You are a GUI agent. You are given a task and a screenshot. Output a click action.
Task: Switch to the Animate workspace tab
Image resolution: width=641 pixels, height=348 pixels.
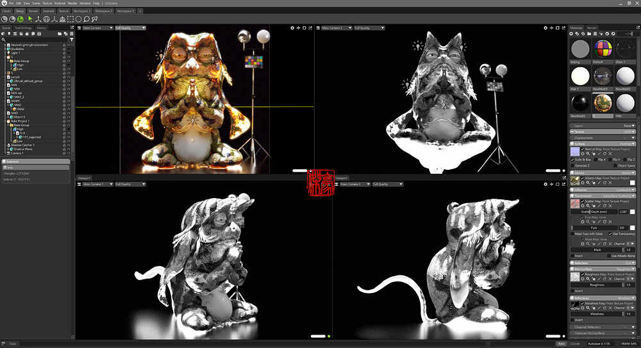pyautogui.click(x=48, y=11)
